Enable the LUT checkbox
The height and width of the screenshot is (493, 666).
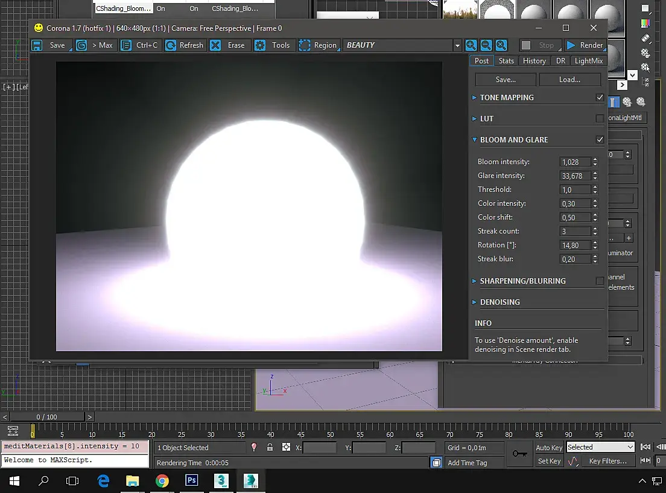coord(600,119)
